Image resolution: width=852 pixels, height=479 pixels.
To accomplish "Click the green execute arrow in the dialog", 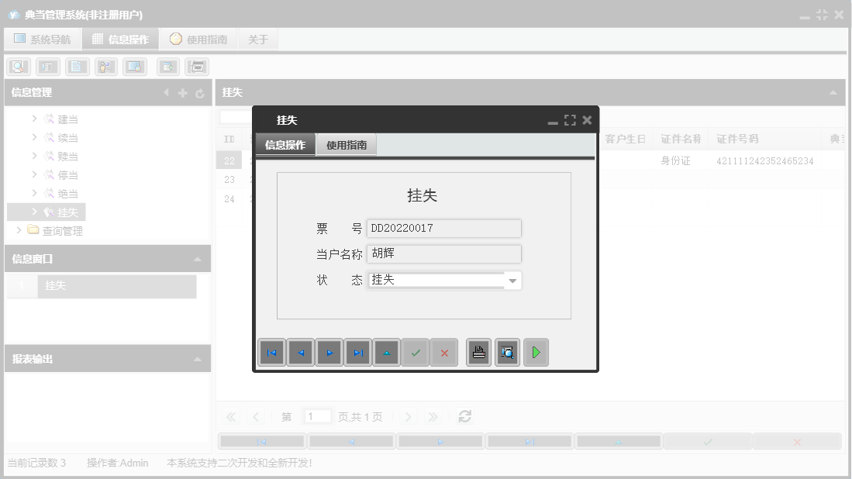I will coord(536,353).
